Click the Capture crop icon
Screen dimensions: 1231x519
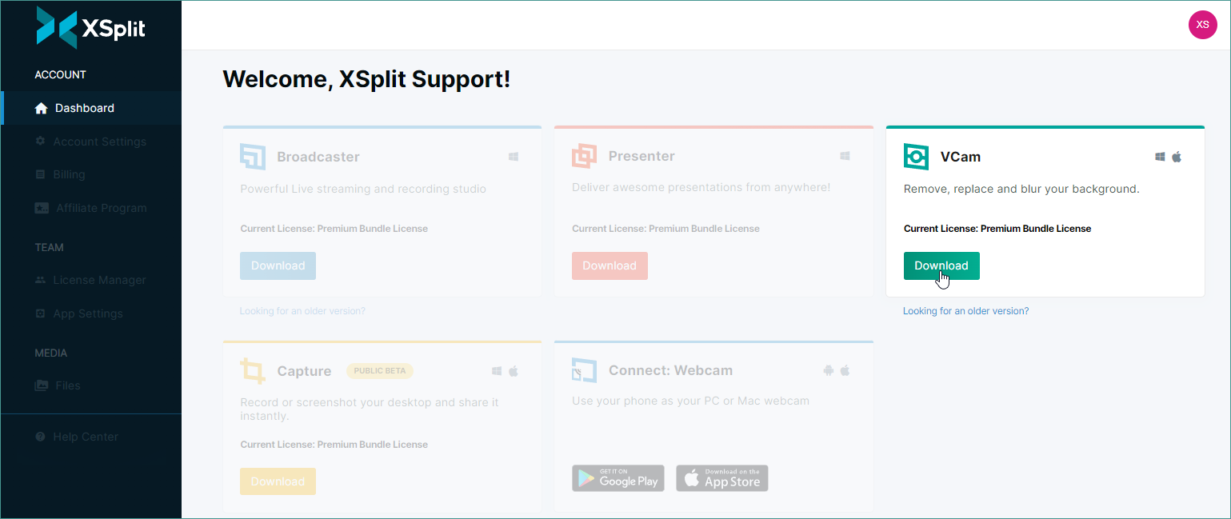[x=253, y=371]
